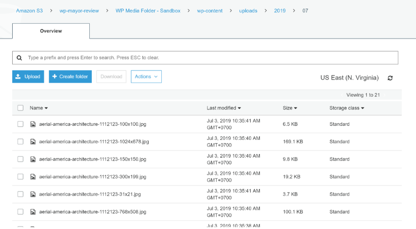Image resolution: width=416 pixels, height=229 pixels.
Task: Click US East (N. Virginia) region label
Action: coord(350,78)
